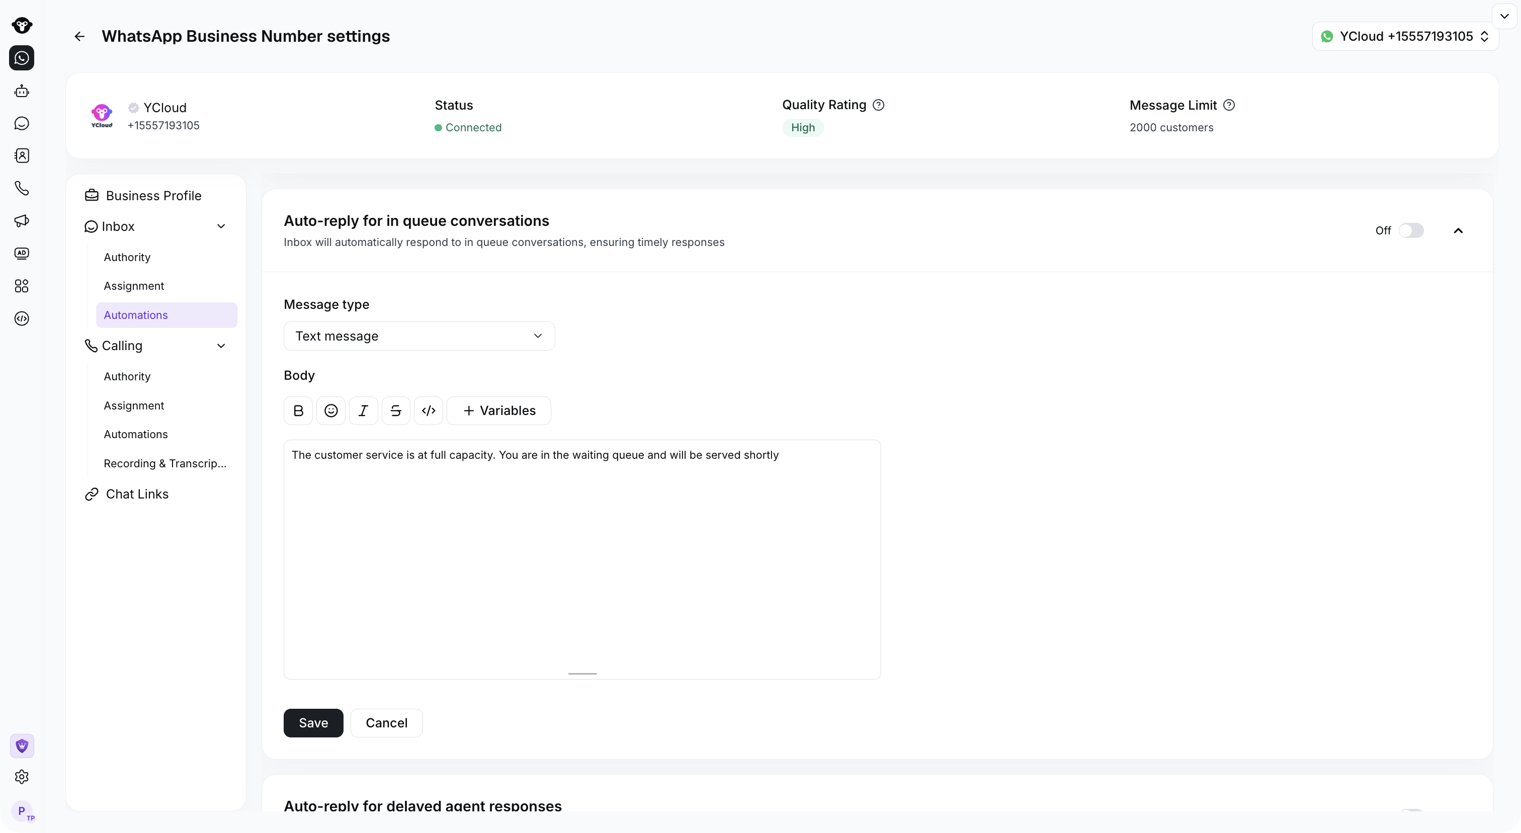The height and width of the screenshot is (833, 1521).
Task: Toggle in queue auto-reply switch on
Action: (x=1411, y=230)
